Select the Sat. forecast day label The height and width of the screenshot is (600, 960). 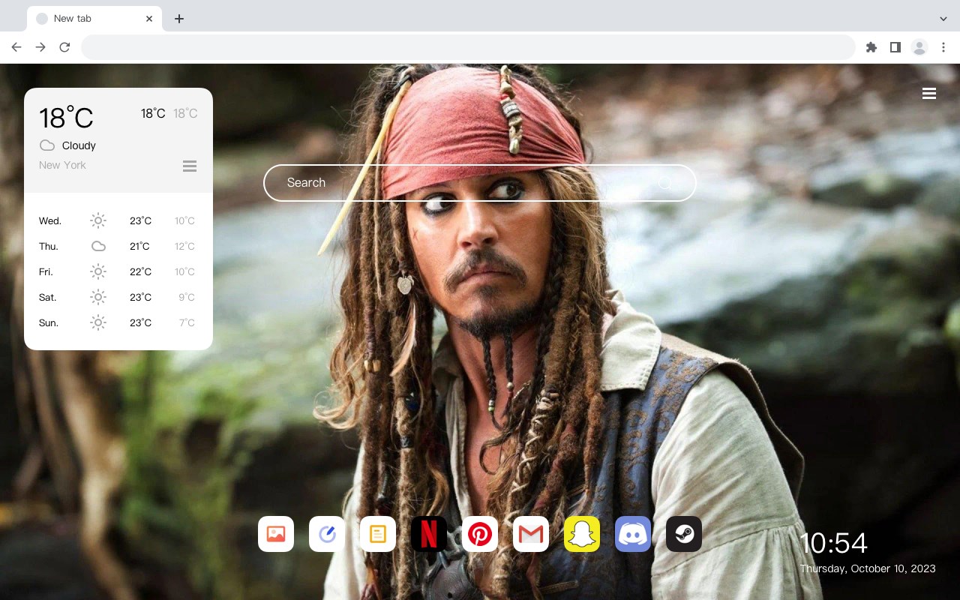(x=48, y=297)
